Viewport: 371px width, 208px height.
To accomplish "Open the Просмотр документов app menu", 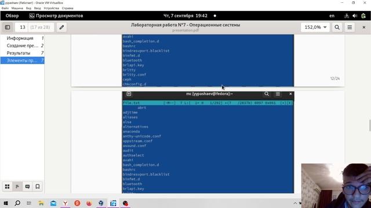I will [56, 16].
